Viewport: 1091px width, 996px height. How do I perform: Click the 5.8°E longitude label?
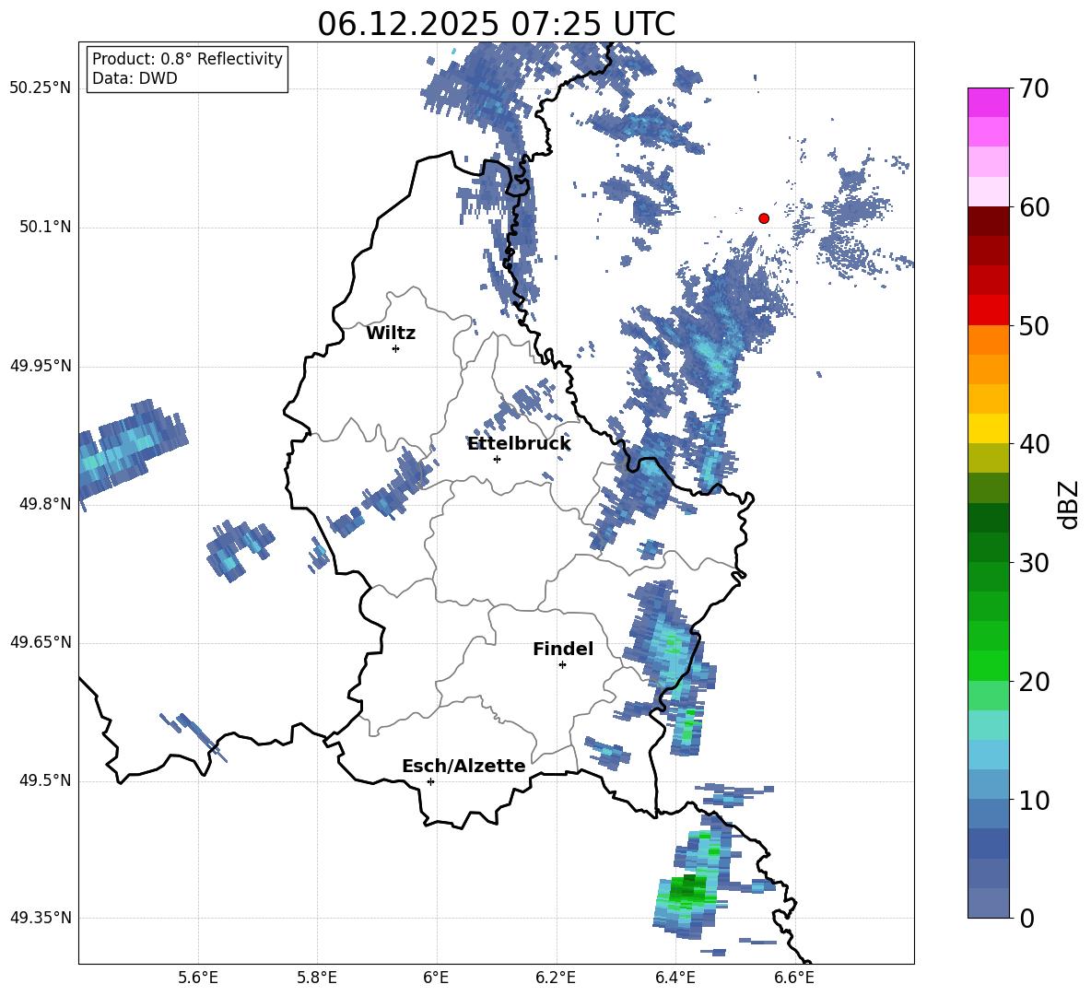[317, 978]
